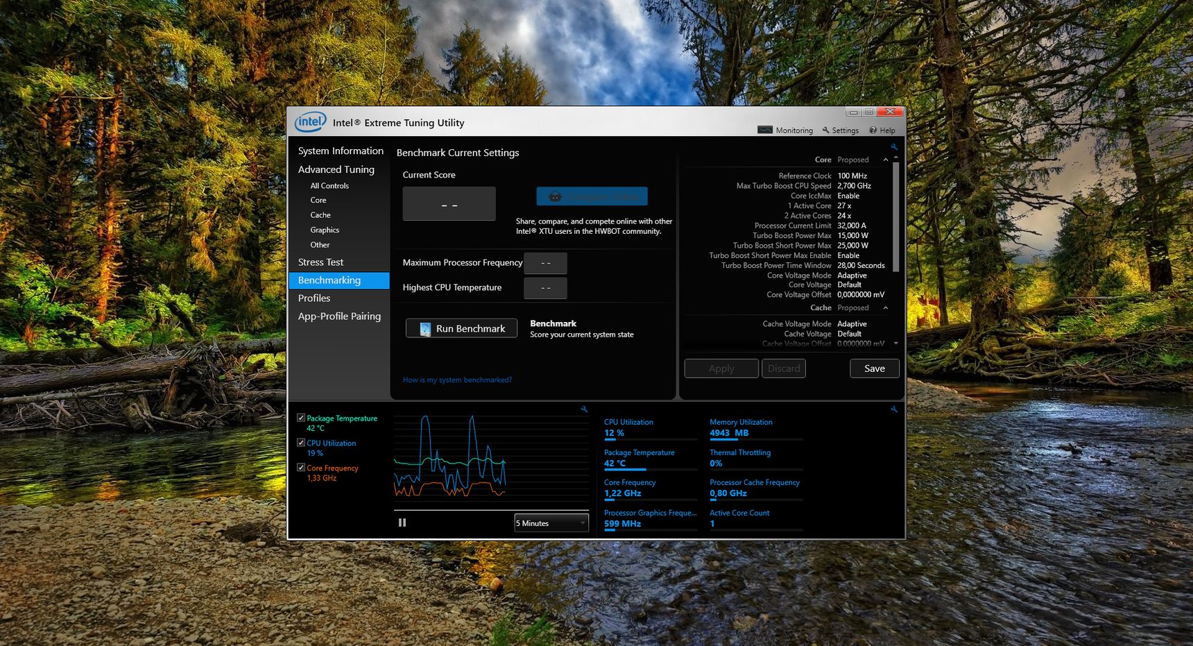Click the Turbo Boost Power Max '15,000 W' value
This screenshot has height=646, width=1193.
[852, 236]
